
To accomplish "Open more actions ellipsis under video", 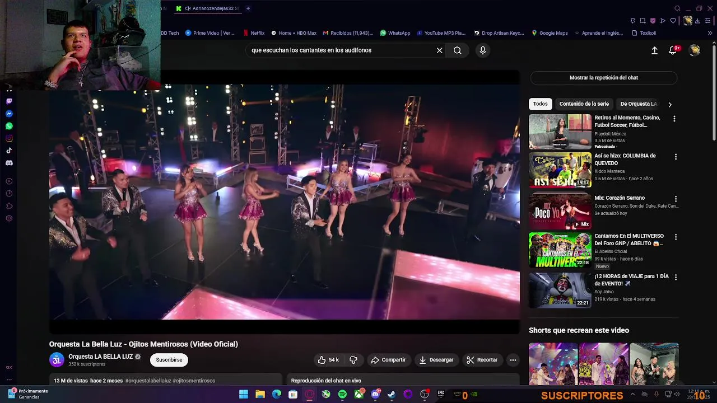I will pos(513,360).
